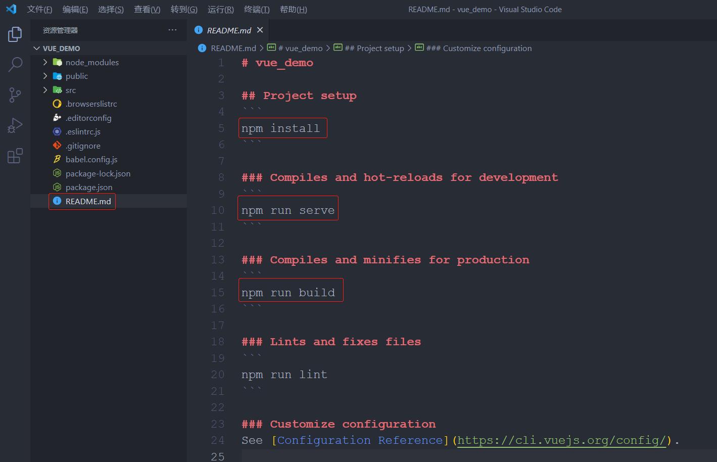The height and width of the screenshot is (462, 717).
Task: Click the node_modules folder icon
Action: (58, 62)
